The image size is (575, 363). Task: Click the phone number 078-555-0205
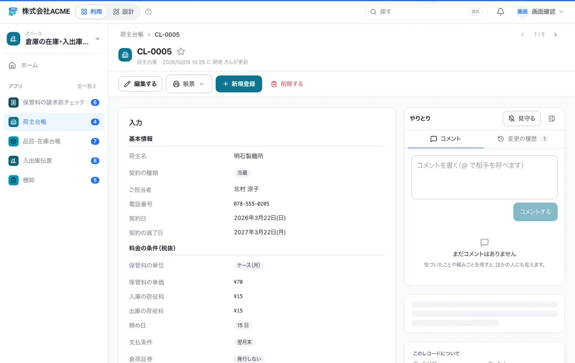(252, 204)
